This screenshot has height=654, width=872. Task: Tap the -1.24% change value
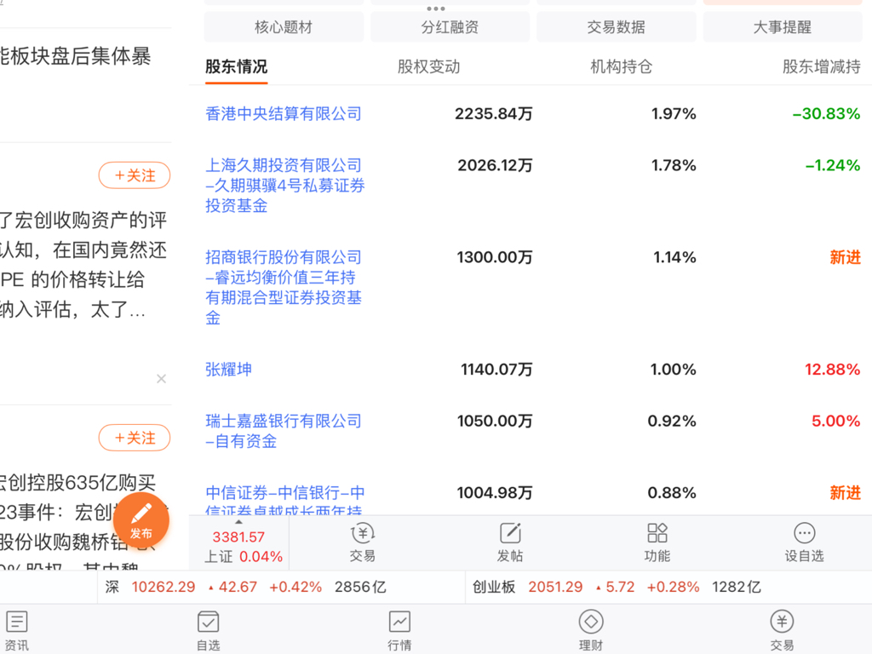tap(833, 166)
